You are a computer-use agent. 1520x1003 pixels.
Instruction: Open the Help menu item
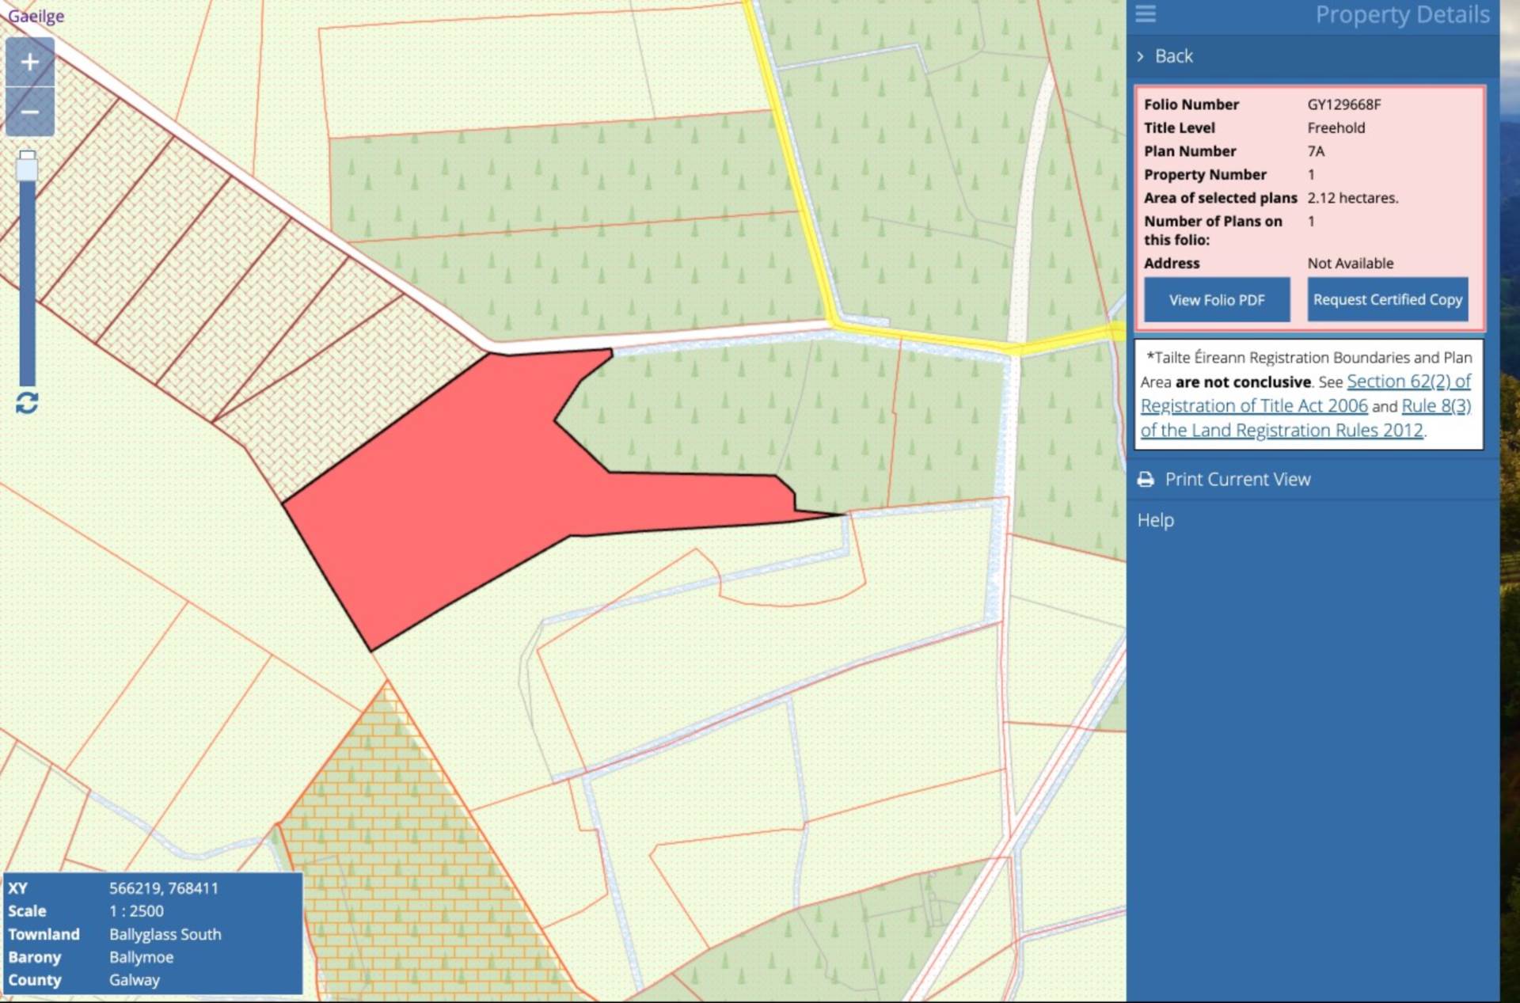(x=1155, y=520)
